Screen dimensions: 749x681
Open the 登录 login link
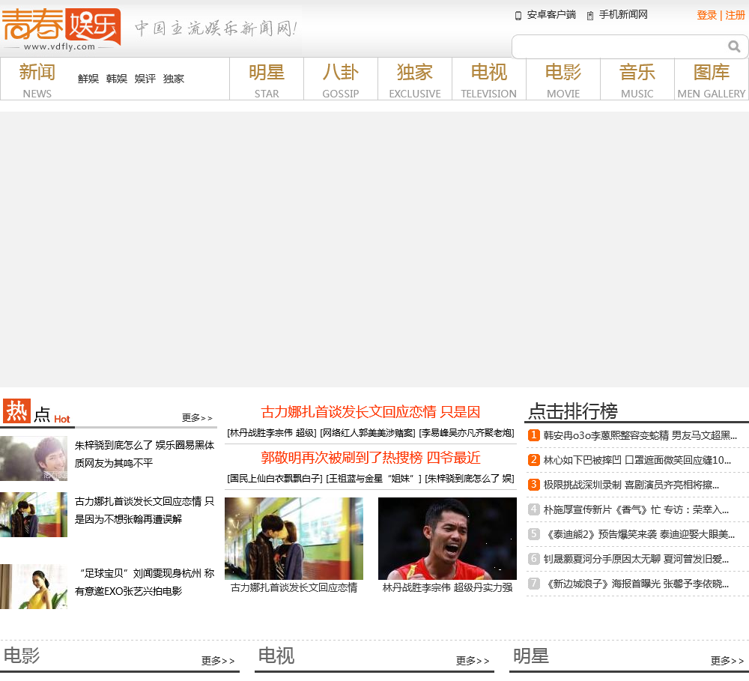706,15
